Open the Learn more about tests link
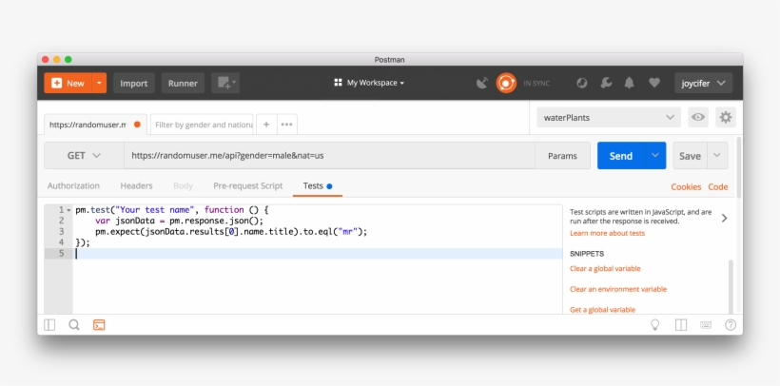780x386 pixels. click(607, 233)
